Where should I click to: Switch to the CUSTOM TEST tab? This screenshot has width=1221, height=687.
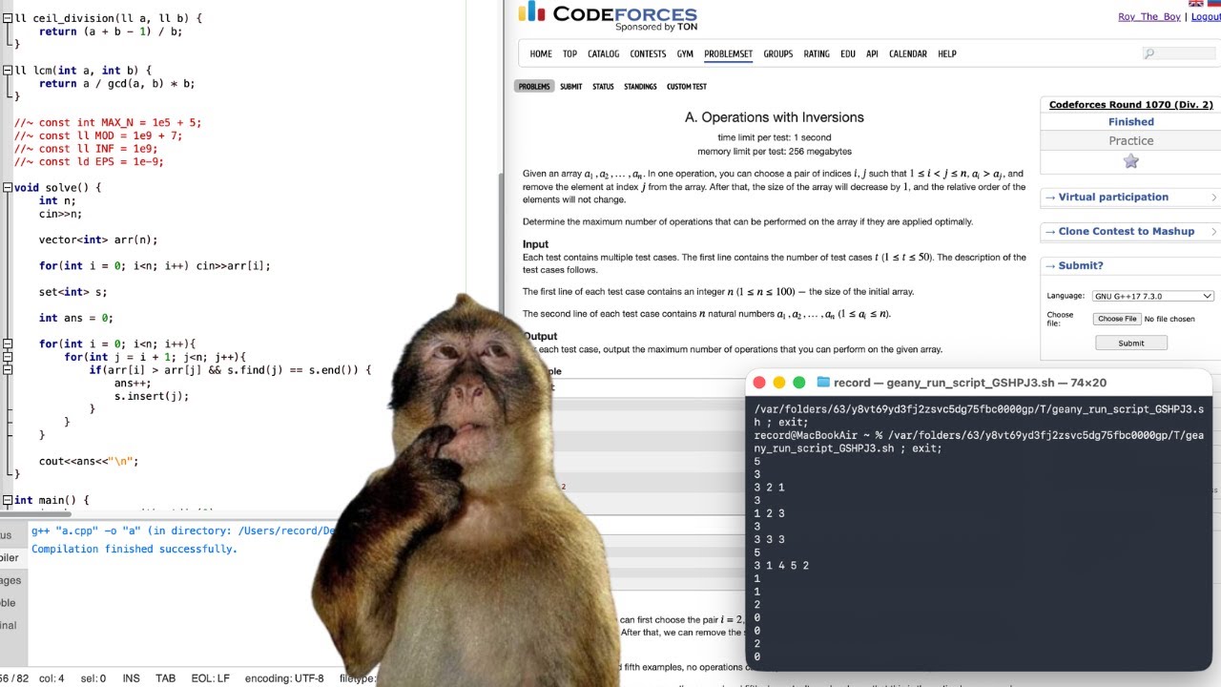pos(687,87)
